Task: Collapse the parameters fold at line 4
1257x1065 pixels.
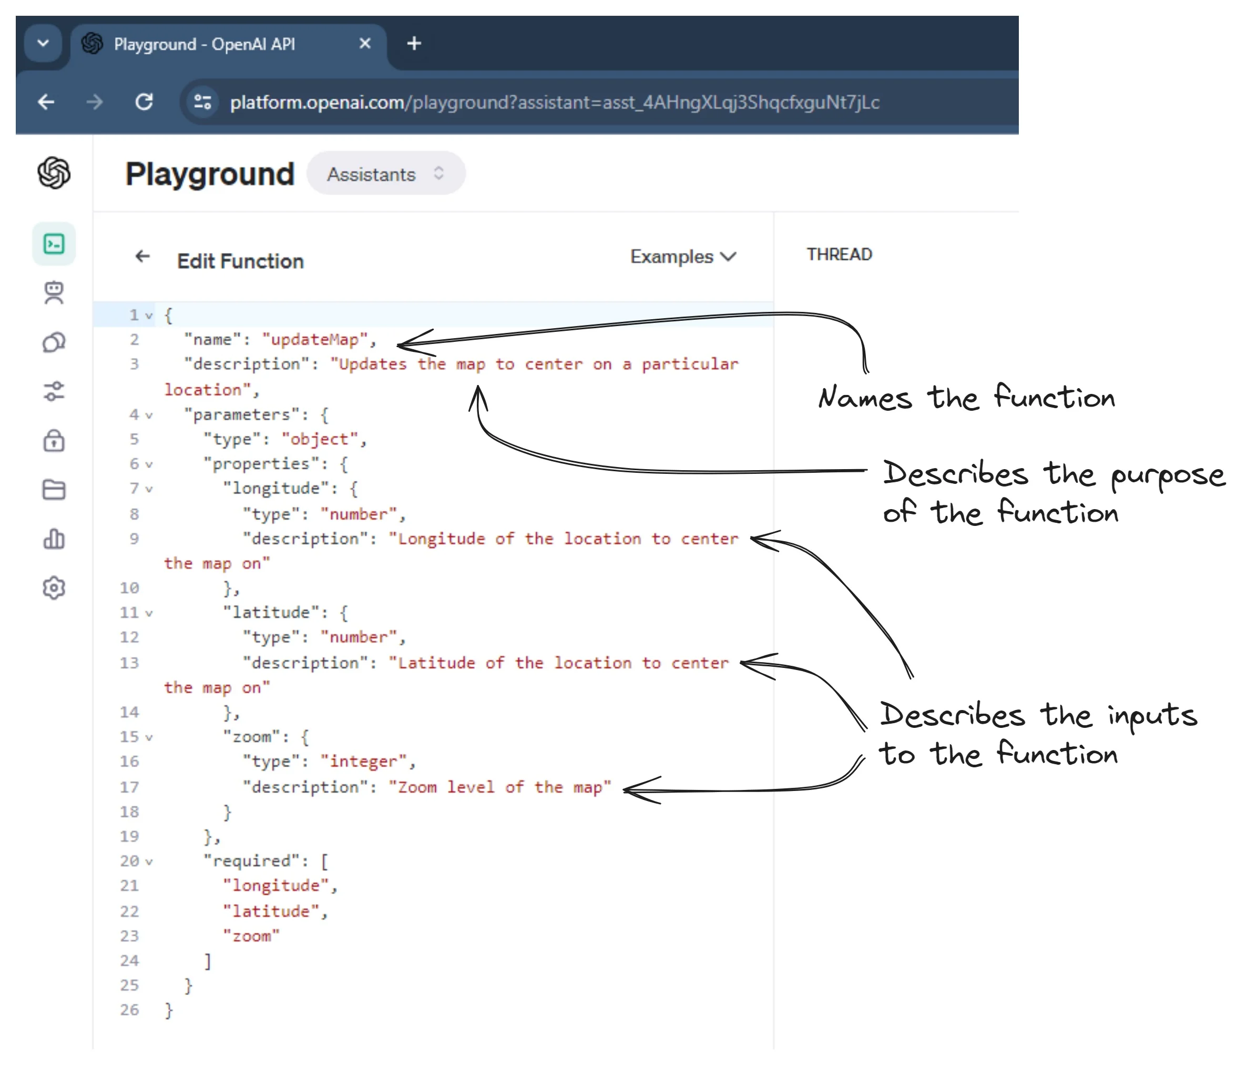Action: click(x=148, y=415)
